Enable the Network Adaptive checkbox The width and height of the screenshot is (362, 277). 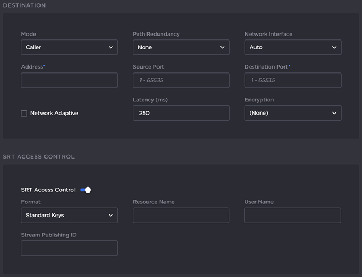[x=24, y=114]
